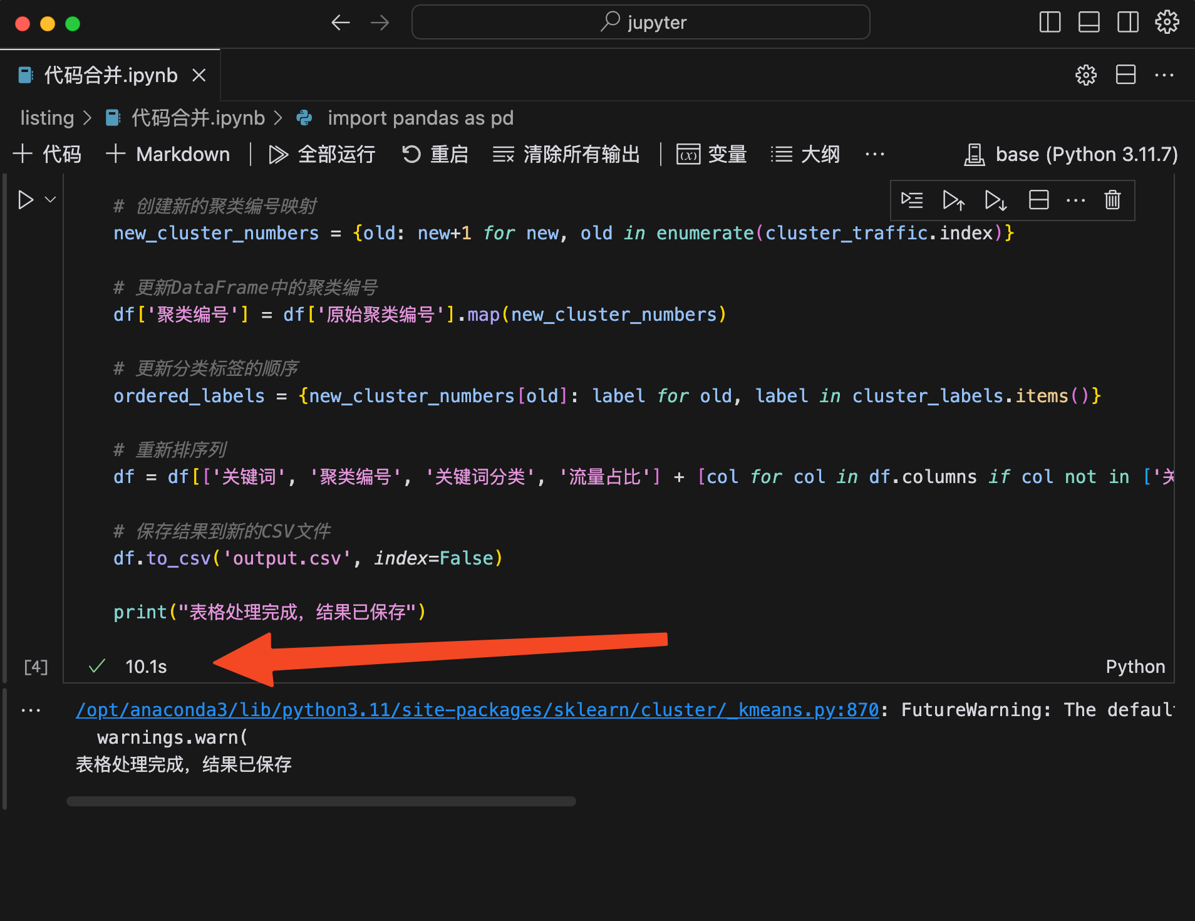Click the 10.1s execution time
Screen dimensions: 1195x921
146,667
